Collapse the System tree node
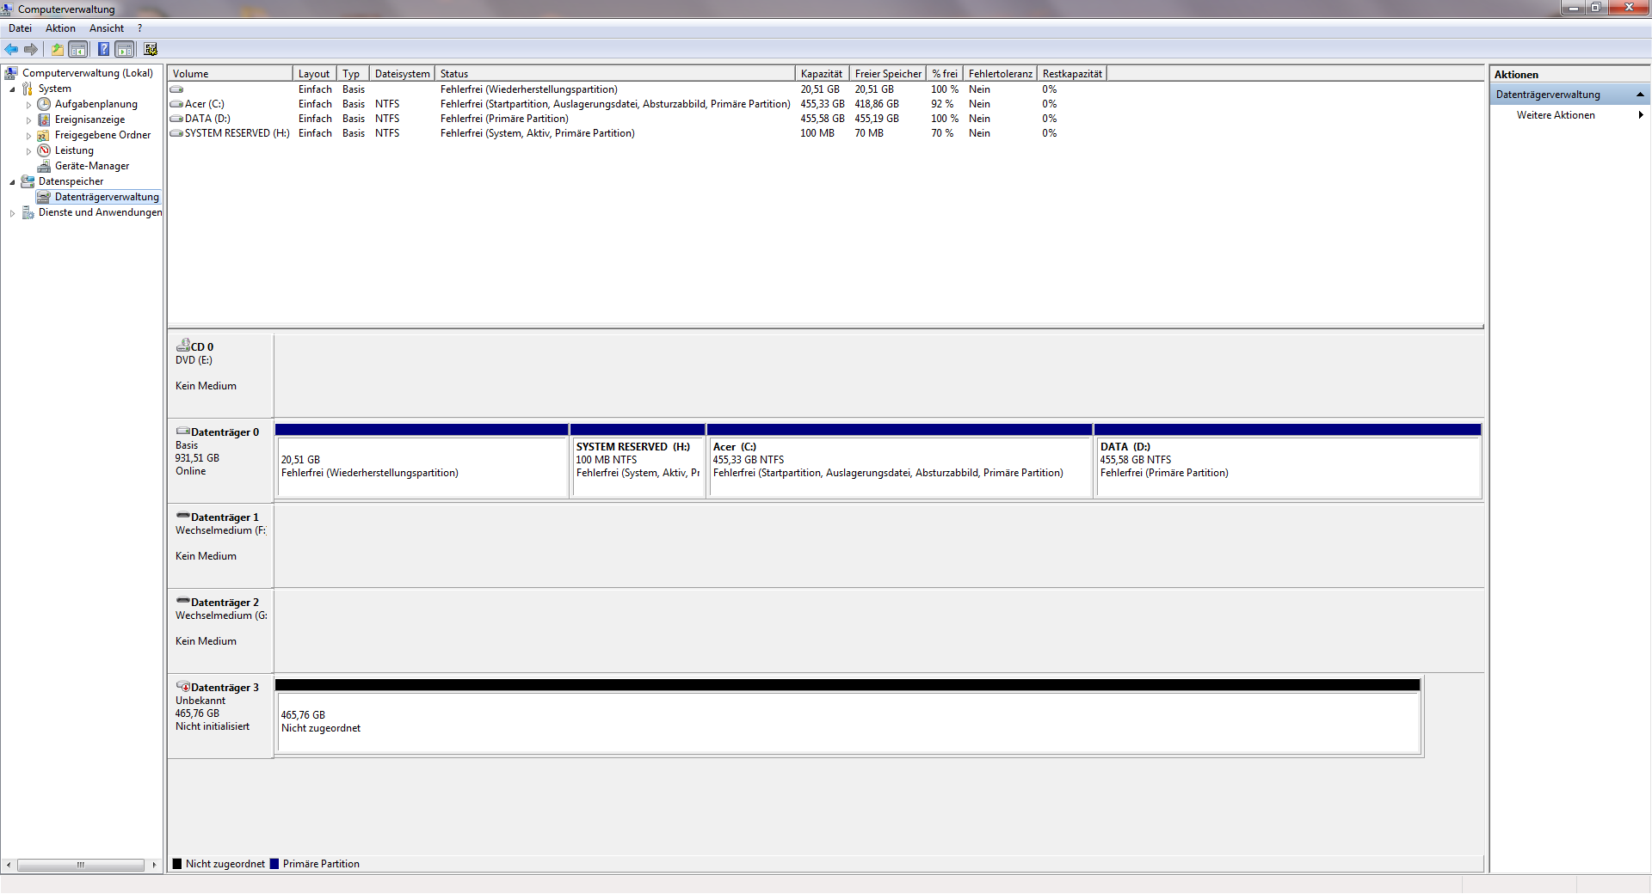 [x=12, y=89]
